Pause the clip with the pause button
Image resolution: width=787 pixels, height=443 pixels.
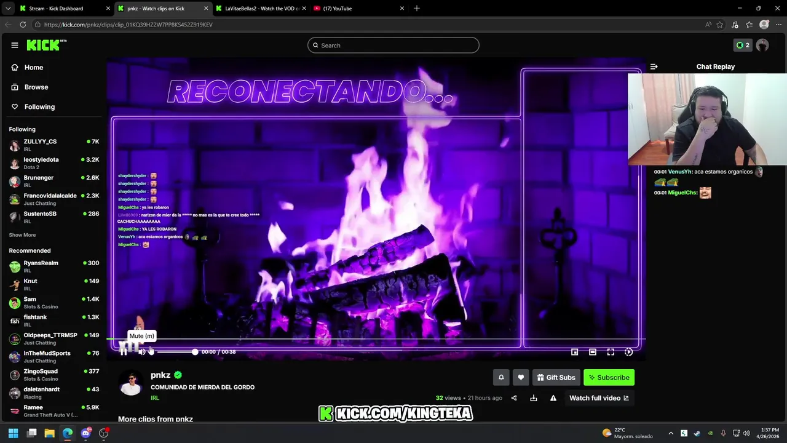[x=124, y=352]
